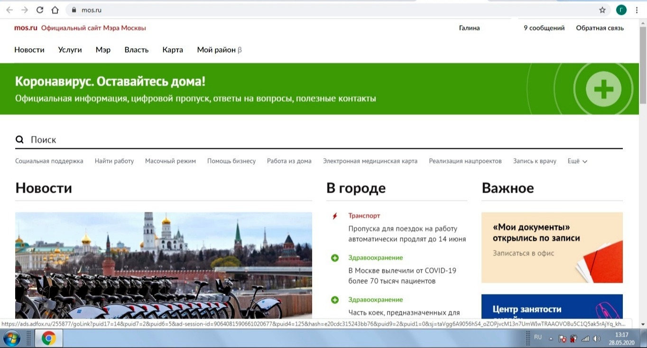
Task: Read news about пропуска до 14 июня
Action: coord(407,234)
